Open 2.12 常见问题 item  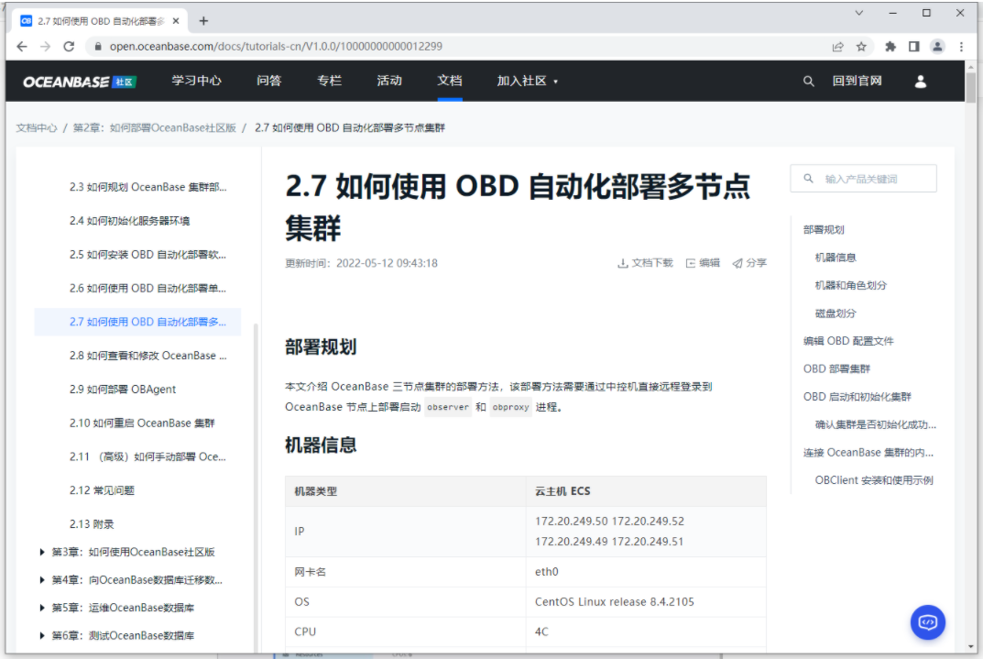103,490
